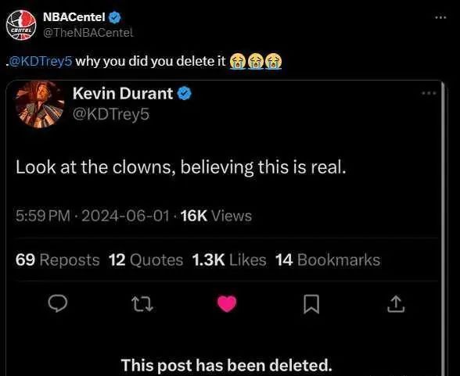
Task: Open NBACentel post three-dot menu
Action: (440, 18)
